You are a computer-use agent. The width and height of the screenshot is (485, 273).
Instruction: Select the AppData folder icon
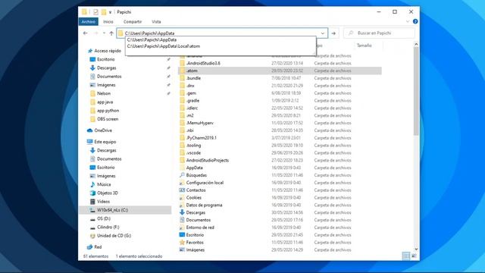click(182, 168)
